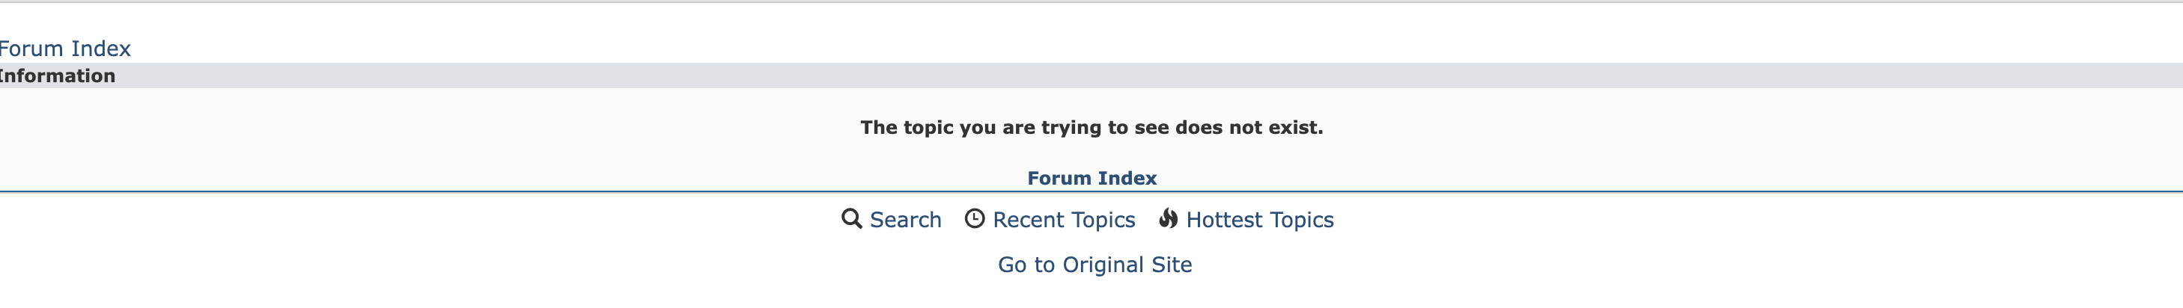Click the gray Information title bar

pyautogui.click(x=1091, y=76)
